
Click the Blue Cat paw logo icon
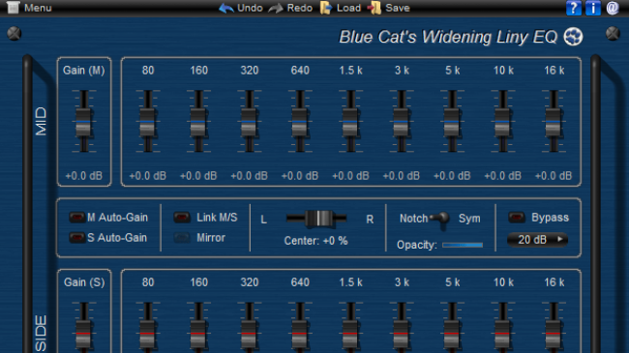573,37
